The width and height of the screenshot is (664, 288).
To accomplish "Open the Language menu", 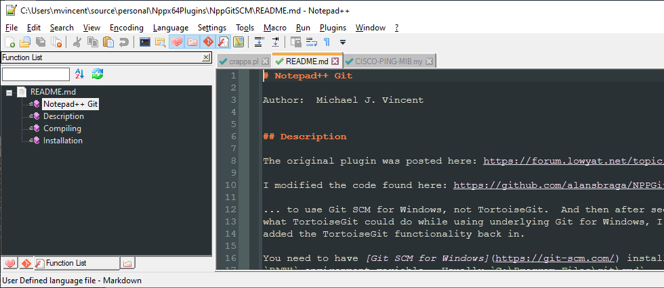I will [171, 28].
